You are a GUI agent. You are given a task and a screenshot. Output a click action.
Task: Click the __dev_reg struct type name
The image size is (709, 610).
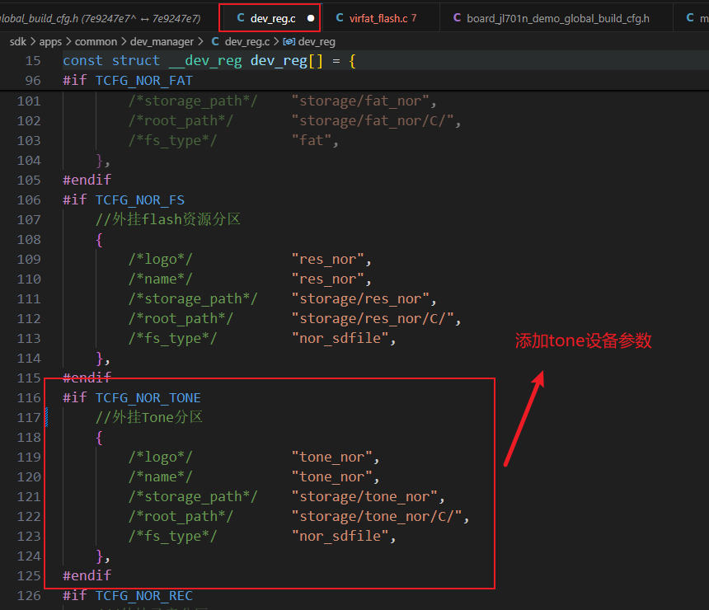(205, 61)
